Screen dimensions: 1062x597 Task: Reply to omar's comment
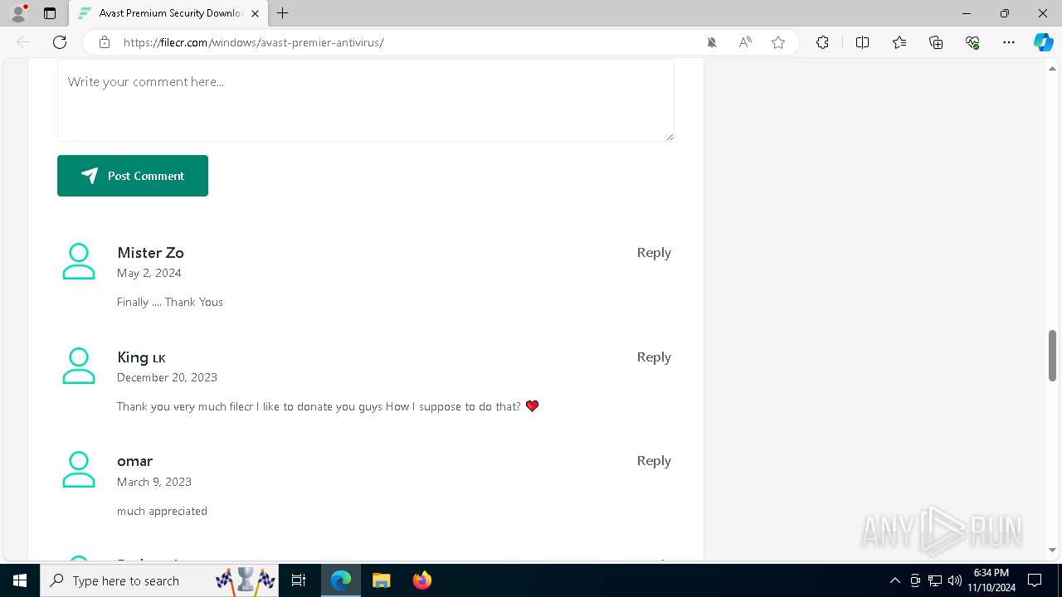pyautogui.click(x=654, y=461)
